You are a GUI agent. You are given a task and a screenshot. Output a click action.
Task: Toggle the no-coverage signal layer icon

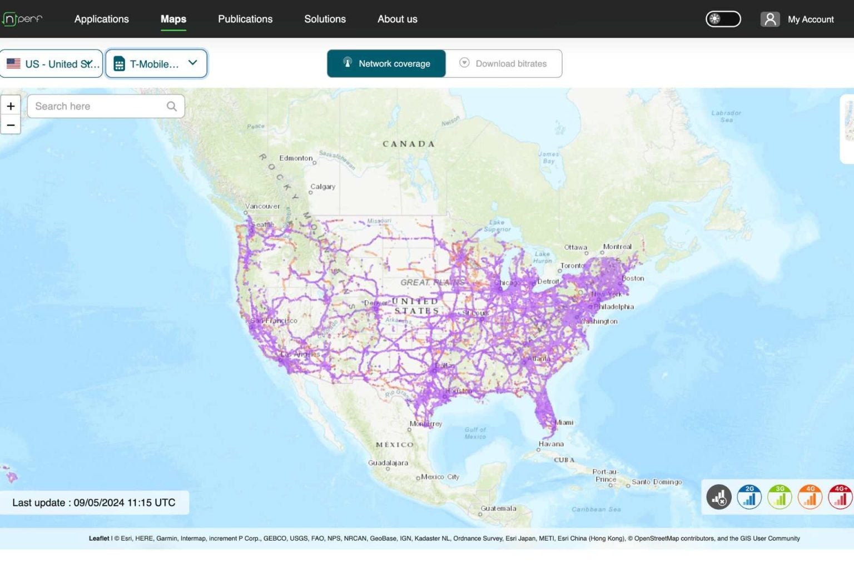coord(719,497)
